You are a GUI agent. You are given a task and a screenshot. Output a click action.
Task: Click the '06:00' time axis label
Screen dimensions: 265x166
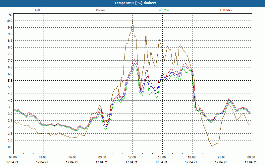pos(73,157)
